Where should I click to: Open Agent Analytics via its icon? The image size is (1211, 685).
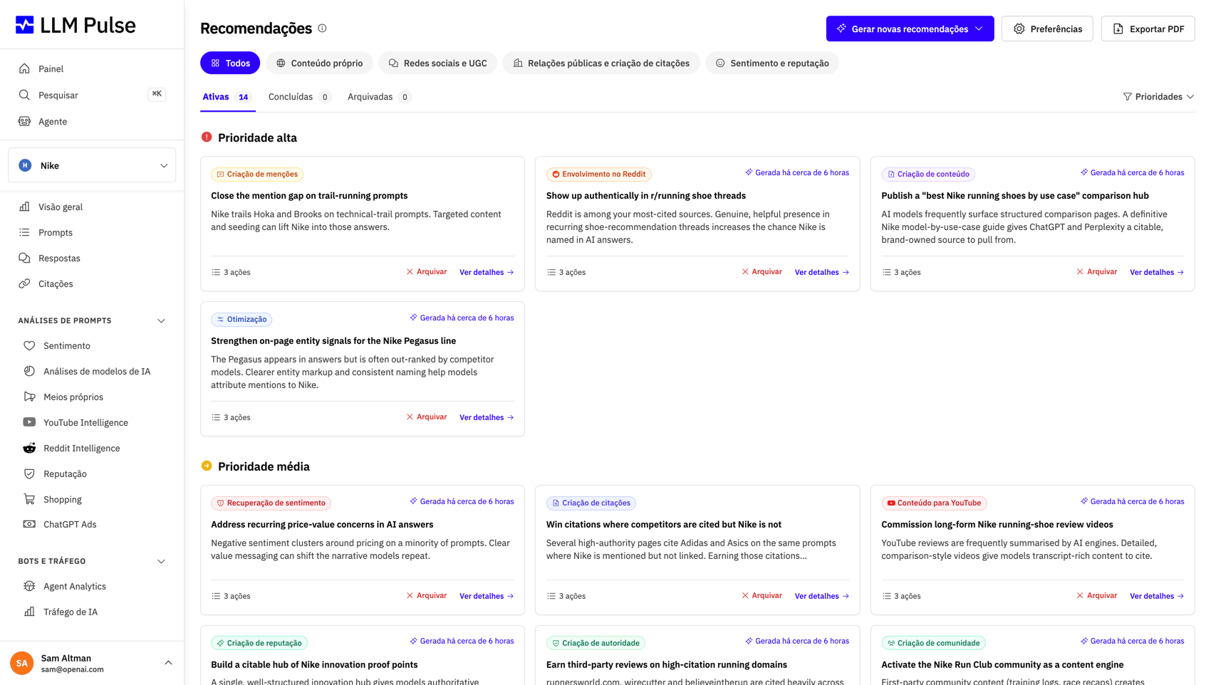(29, 587)
